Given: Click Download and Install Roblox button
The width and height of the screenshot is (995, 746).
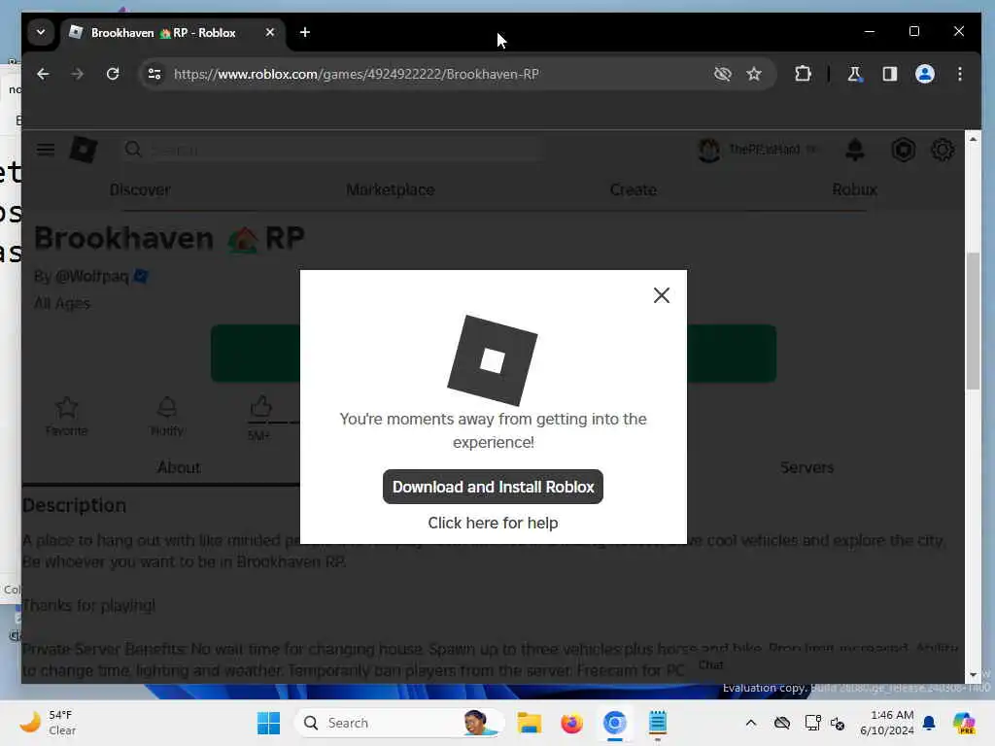Looking at the screenshot, I should coord(493,487).
